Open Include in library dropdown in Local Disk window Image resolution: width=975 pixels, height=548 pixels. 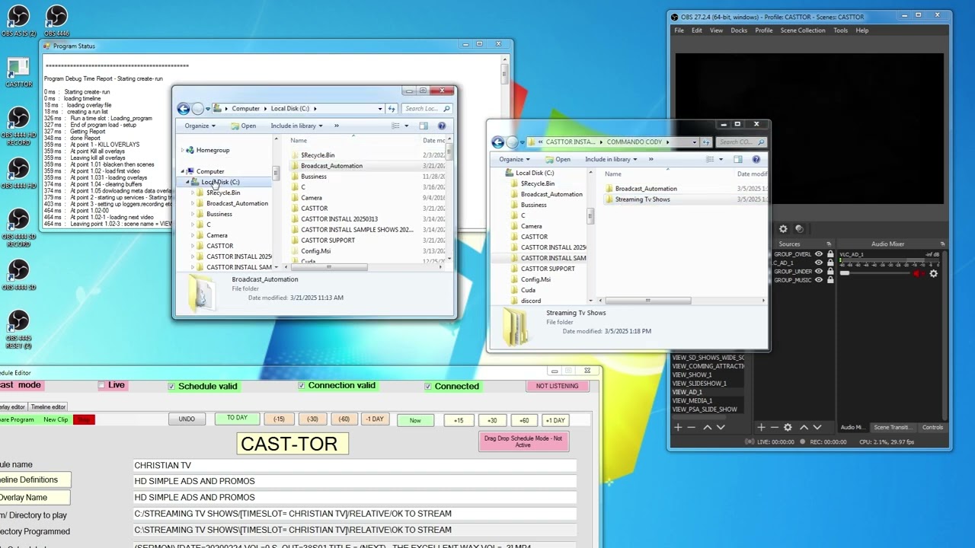pyautogui.click(x=296, y=126)
